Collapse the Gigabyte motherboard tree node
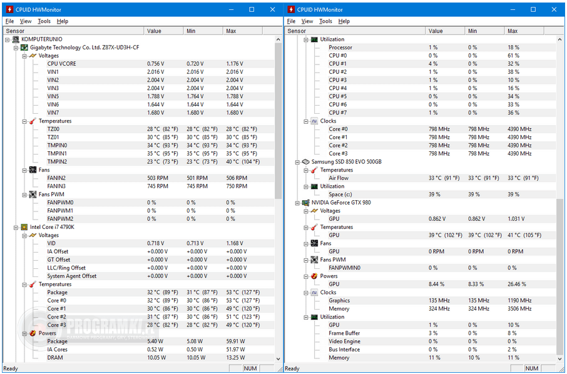The image size is (567, 374). point(16,48)
